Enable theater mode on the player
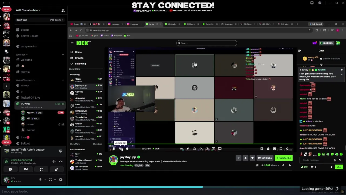346x195 pixels. pos(274,149)
